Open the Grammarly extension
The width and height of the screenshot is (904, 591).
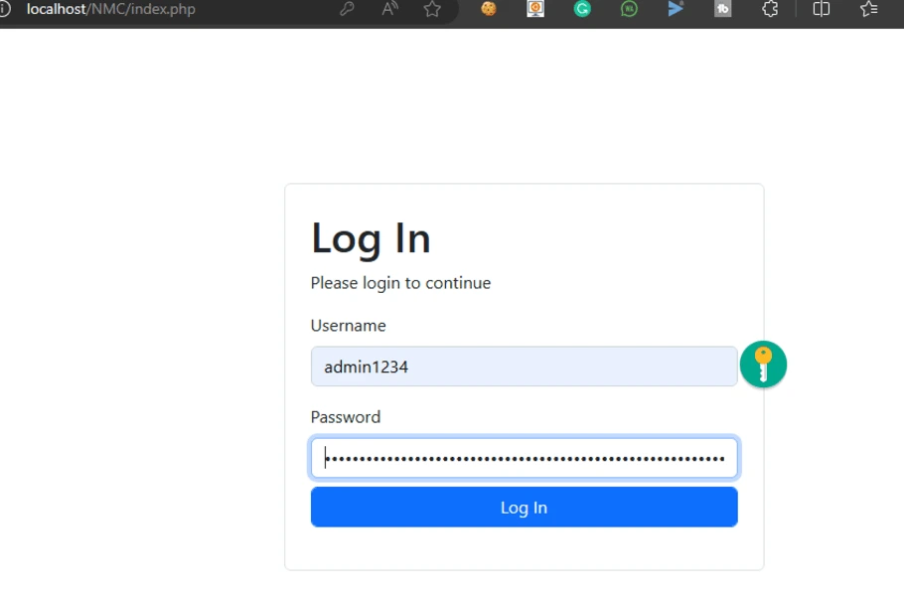click(581, 10)
